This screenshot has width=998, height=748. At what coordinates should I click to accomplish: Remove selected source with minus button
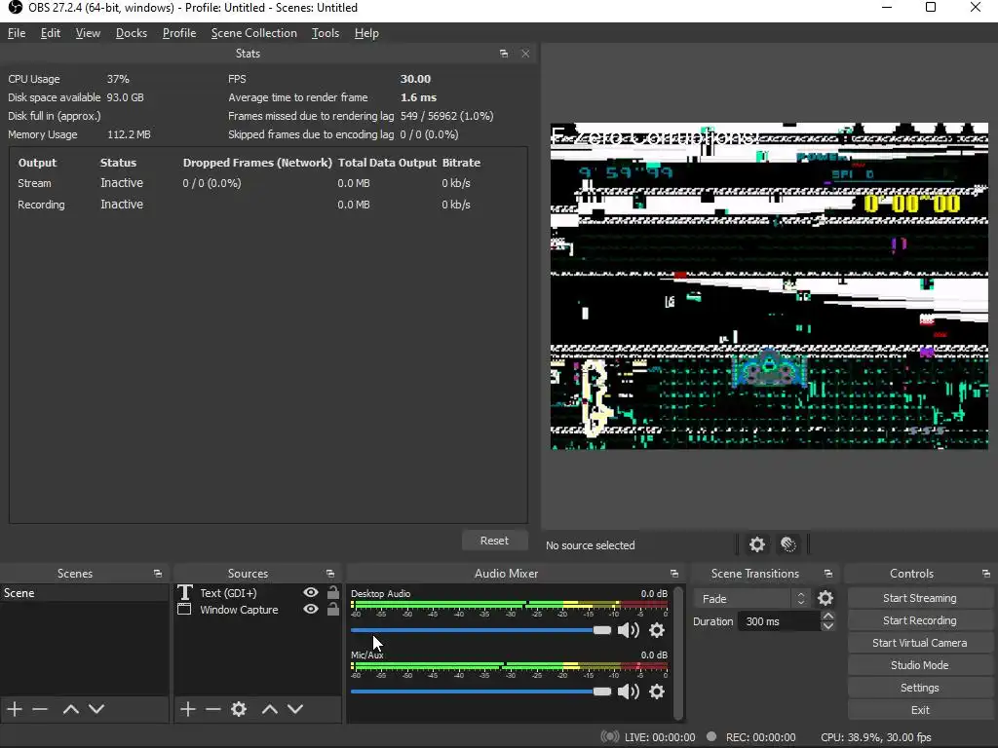click(x=213, y=709)
